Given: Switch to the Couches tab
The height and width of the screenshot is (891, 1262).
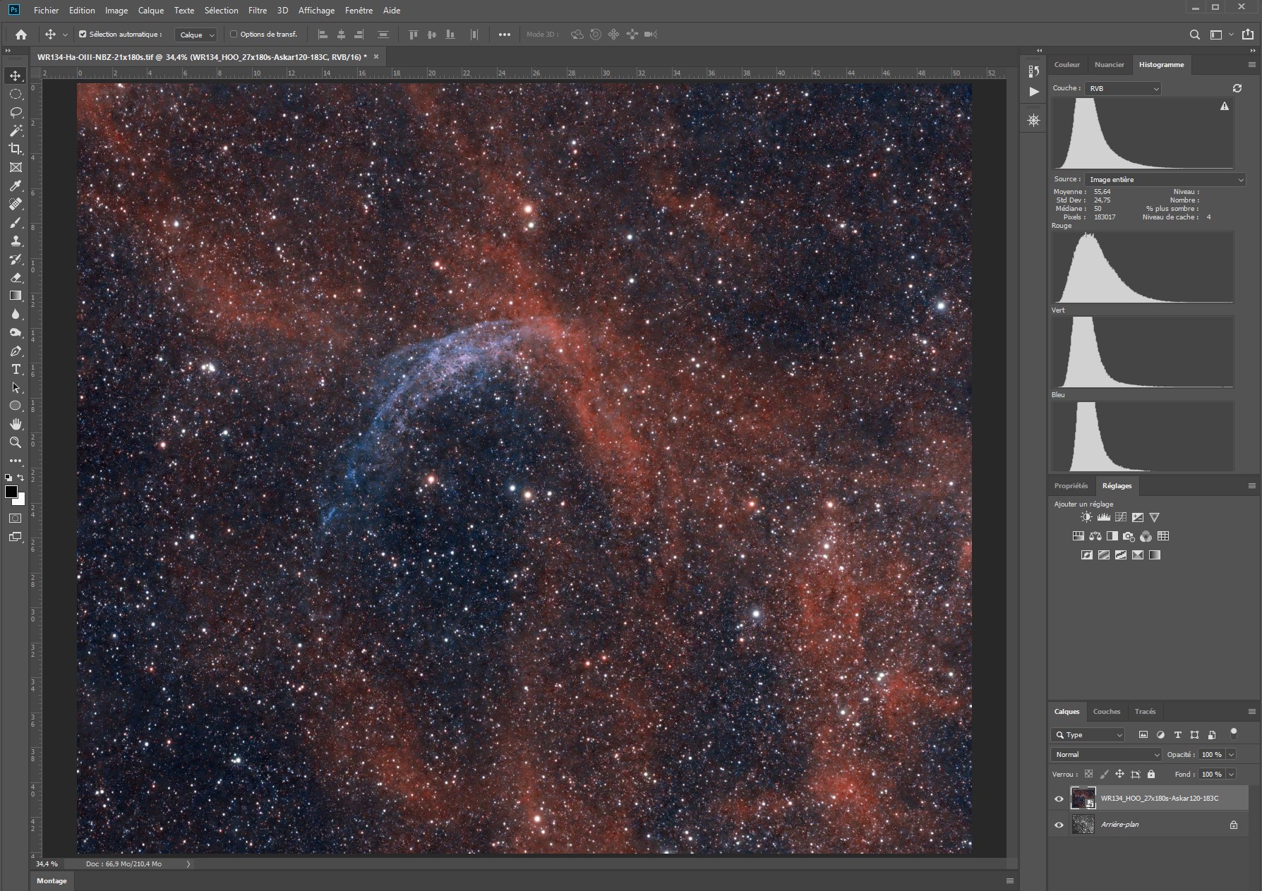Looking at the screenshot, I should [x=1107, y=711].
